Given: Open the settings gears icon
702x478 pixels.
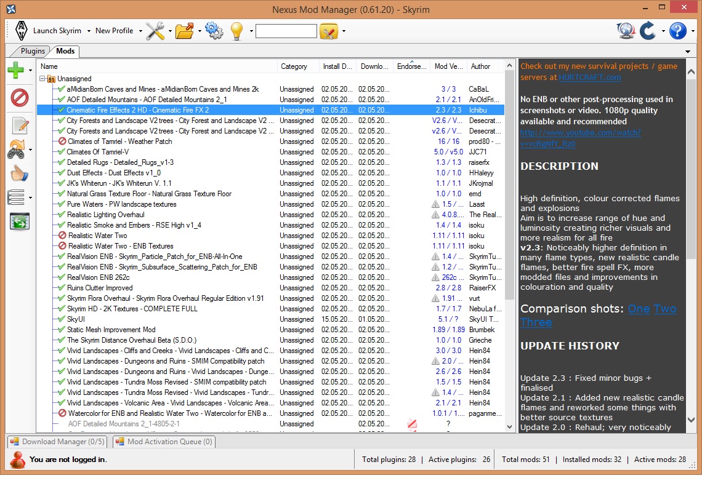Looking at the screenshot, I should point(214,30).
